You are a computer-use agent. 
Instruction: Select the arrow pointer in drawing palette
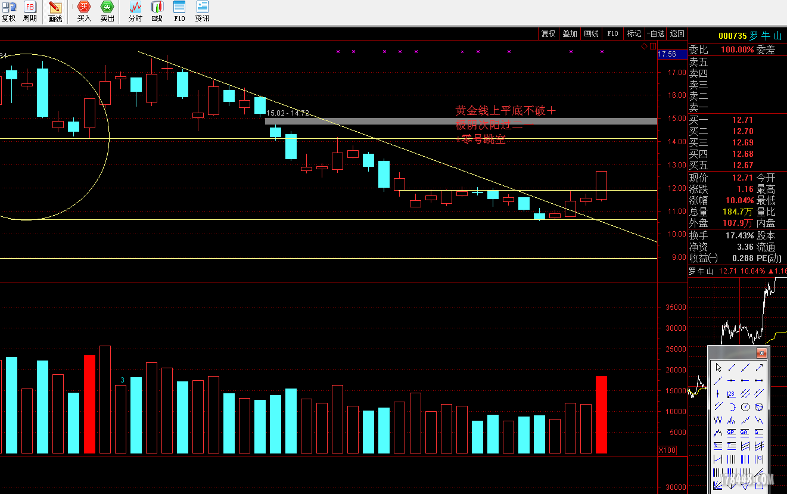click(718, 367)
